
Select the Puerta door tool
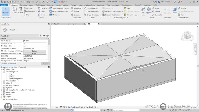click(x=20, y=10)
